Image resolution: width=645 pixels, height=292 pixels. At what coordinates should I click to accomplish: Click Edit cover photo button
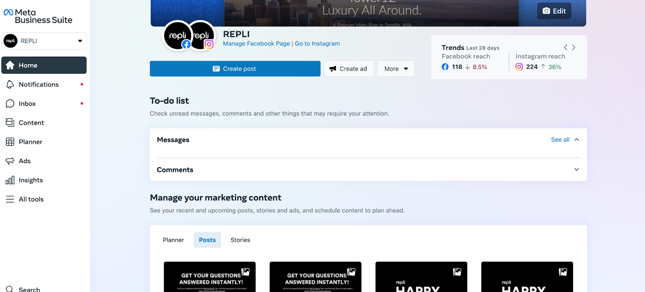point(554,11)
